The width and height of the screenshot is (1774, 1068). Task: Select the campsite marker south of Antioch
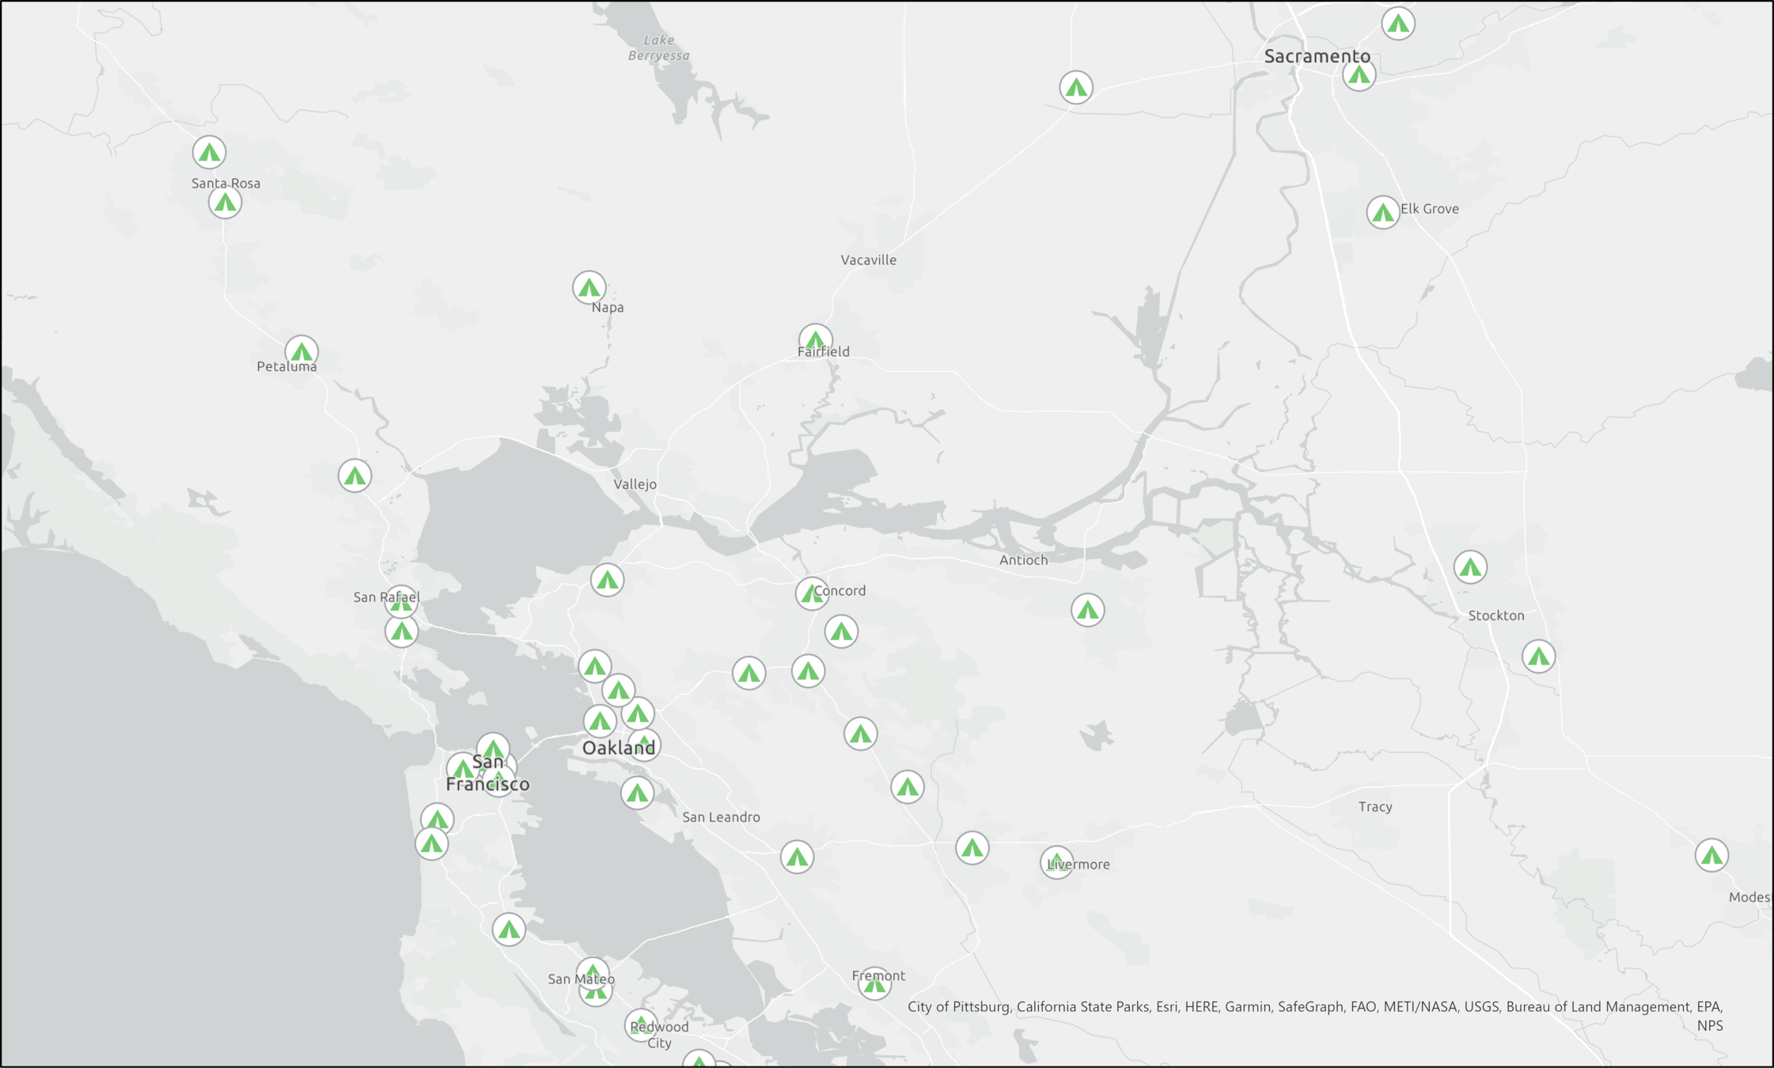(1087, 610)
